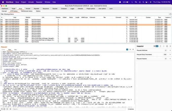This screenshot has width=172, height=111.
Task: Select row 530 with /api/v2/price URL
Action: 86,42
